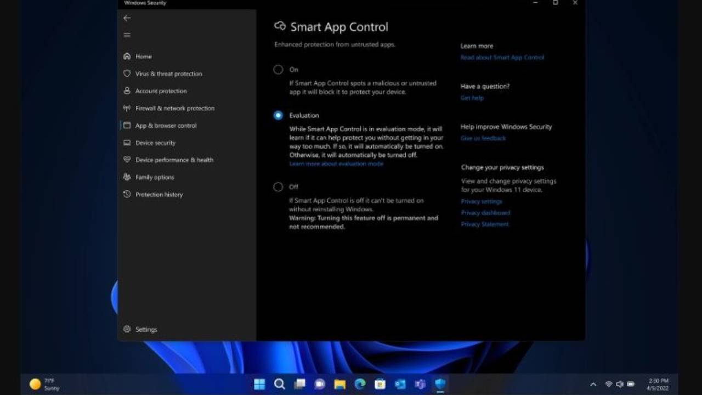Go to Firewall & network protection

tap(175, 108)
